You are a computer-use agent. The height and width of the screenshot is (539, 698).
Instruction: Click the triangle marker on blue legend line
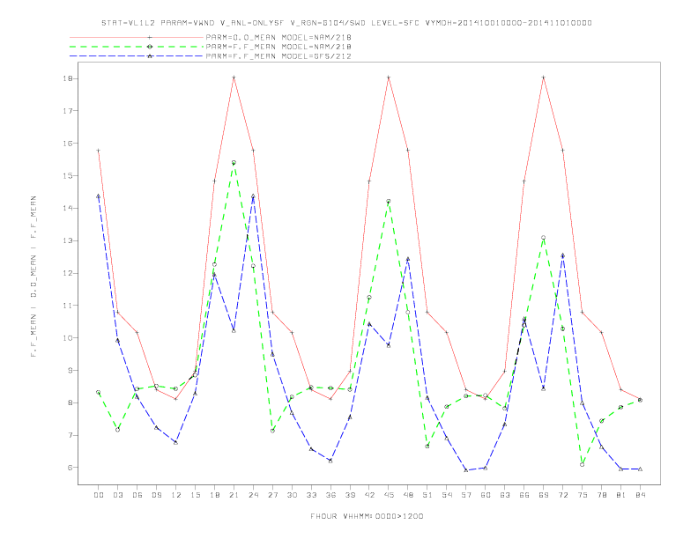coord(150,56)
